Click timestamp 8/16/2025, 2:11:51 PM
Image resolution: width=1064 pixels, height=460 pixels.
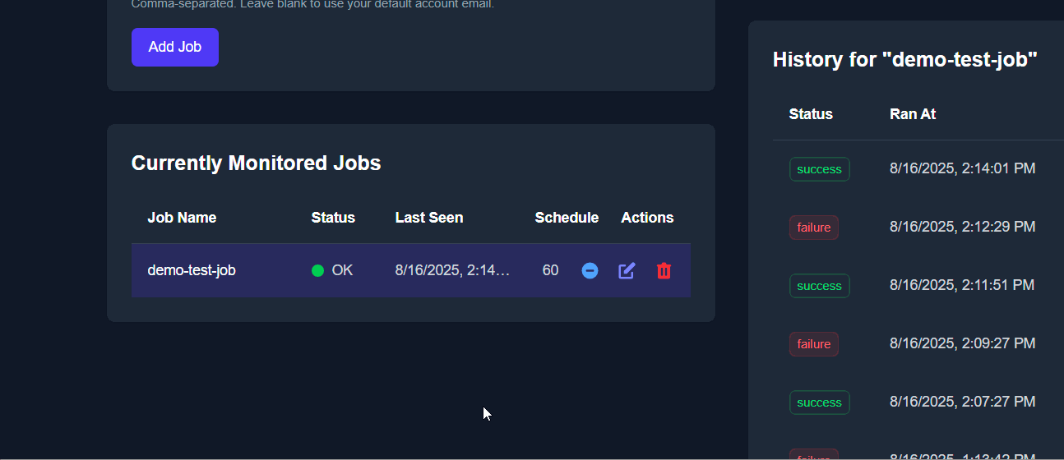962,285
